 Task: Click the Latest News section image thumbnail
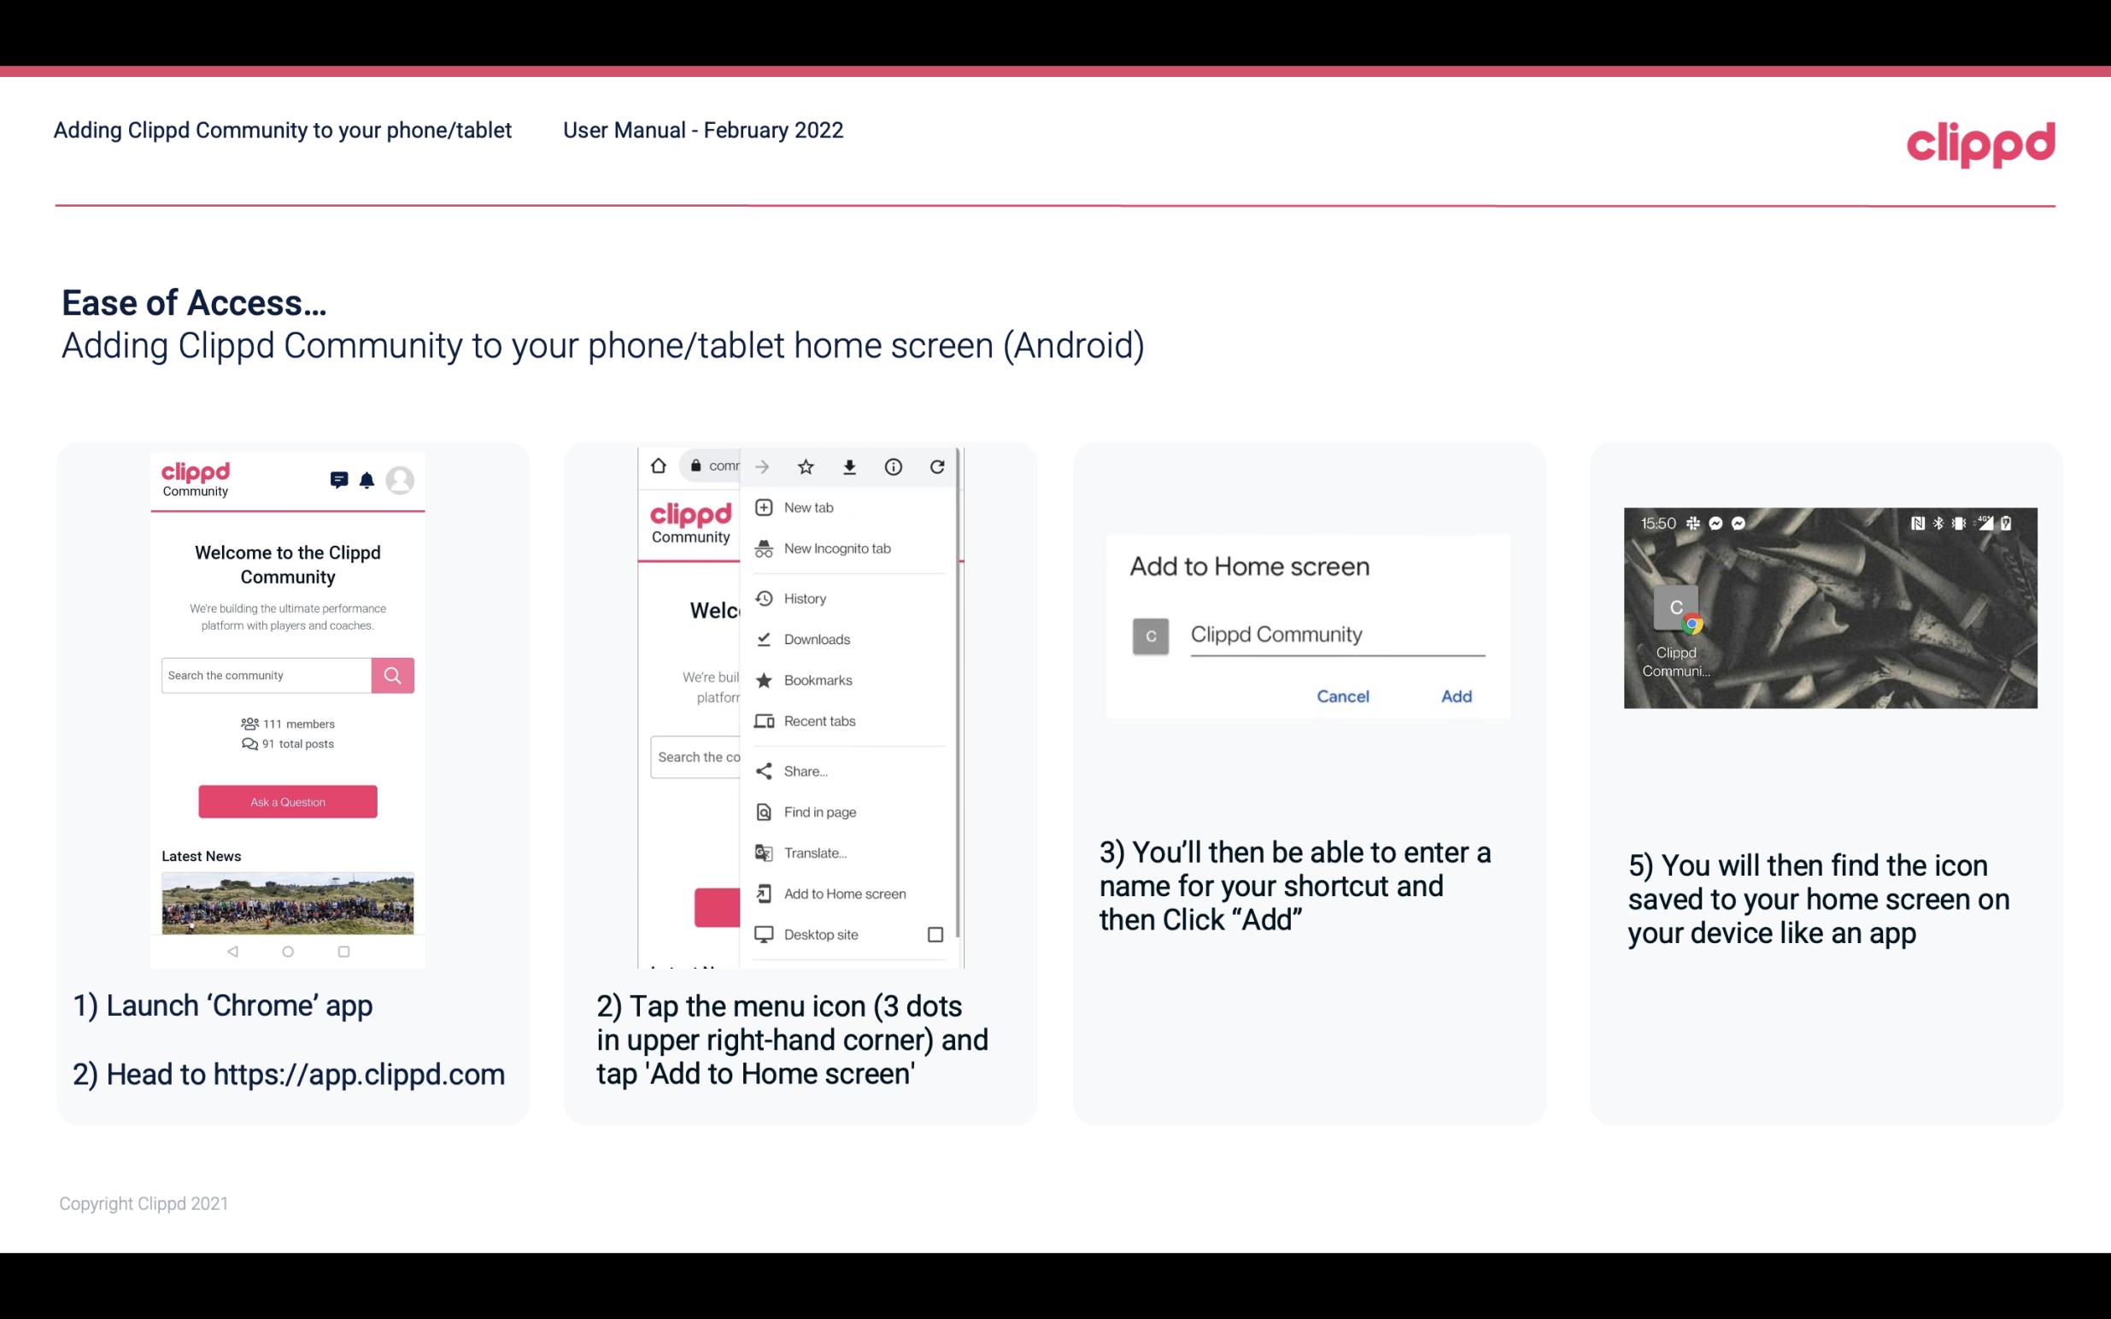coord(289,901)
